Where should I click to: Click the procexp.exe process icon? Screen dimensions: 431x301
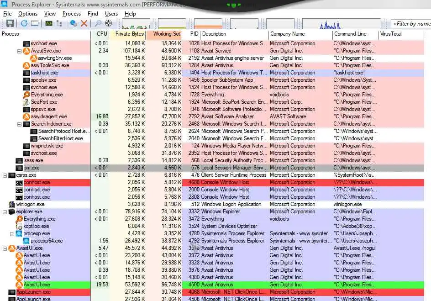pos(19,234)
